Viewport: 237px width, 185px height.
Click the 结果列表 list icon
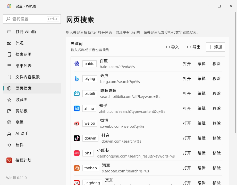click(x=9, y=66)
